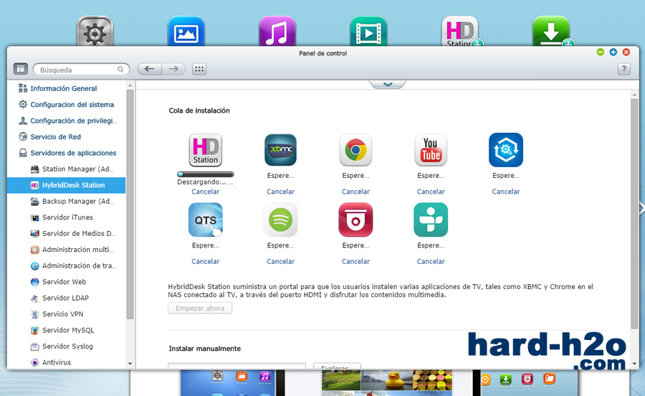Screen dimensions: 645x396
Task: Show all items with the grid icon
Action: point(199,69)
